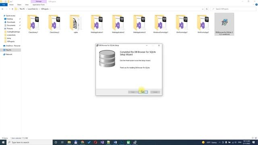Select the WebApplication2 folder

pyautogui.click(x=118, y=24)
